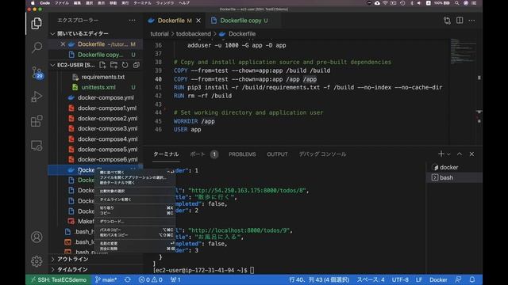Refresh the EC2-USER explorer tree
This screenshot has width=508, height=285.
tap(125, 65)
